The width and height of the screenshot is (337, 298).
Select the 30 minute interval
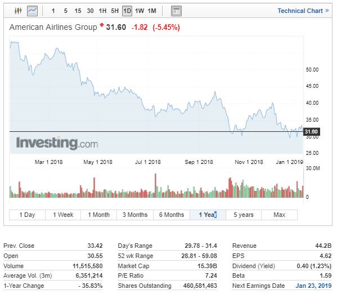[90, 11]
